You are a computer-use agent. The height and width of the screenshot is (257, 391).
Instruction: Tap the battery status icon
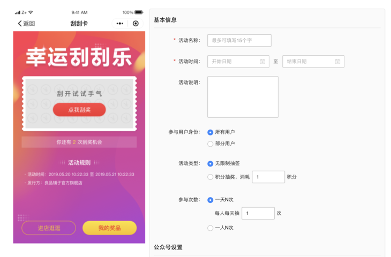pyautogui.click(x=139, y=12)
